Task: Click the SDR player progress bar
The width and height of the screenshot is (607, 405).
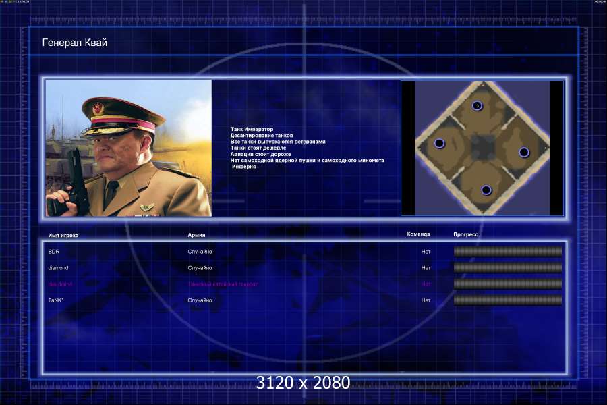Action: (508, 252)
